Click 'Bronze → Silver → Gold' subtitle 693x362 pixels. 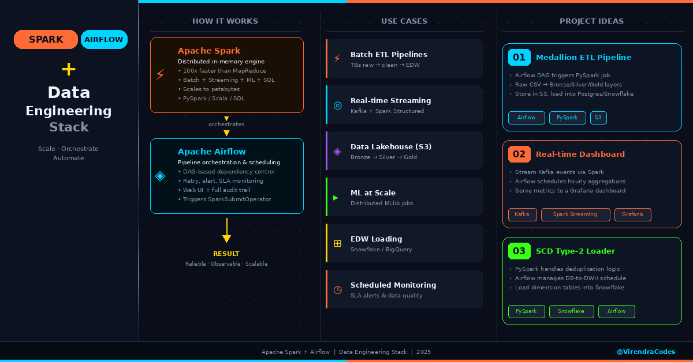point(383,157)
